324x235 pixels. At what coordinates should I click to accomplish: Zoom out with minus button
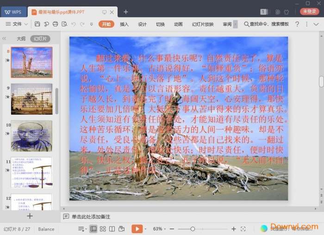pyautogui.click(x=172, y=229)
